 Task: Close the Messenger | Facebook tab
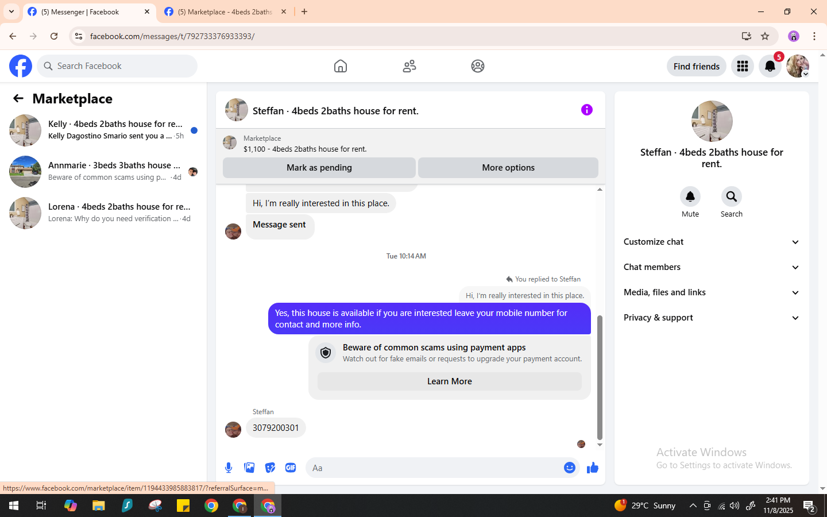(147, 11)
